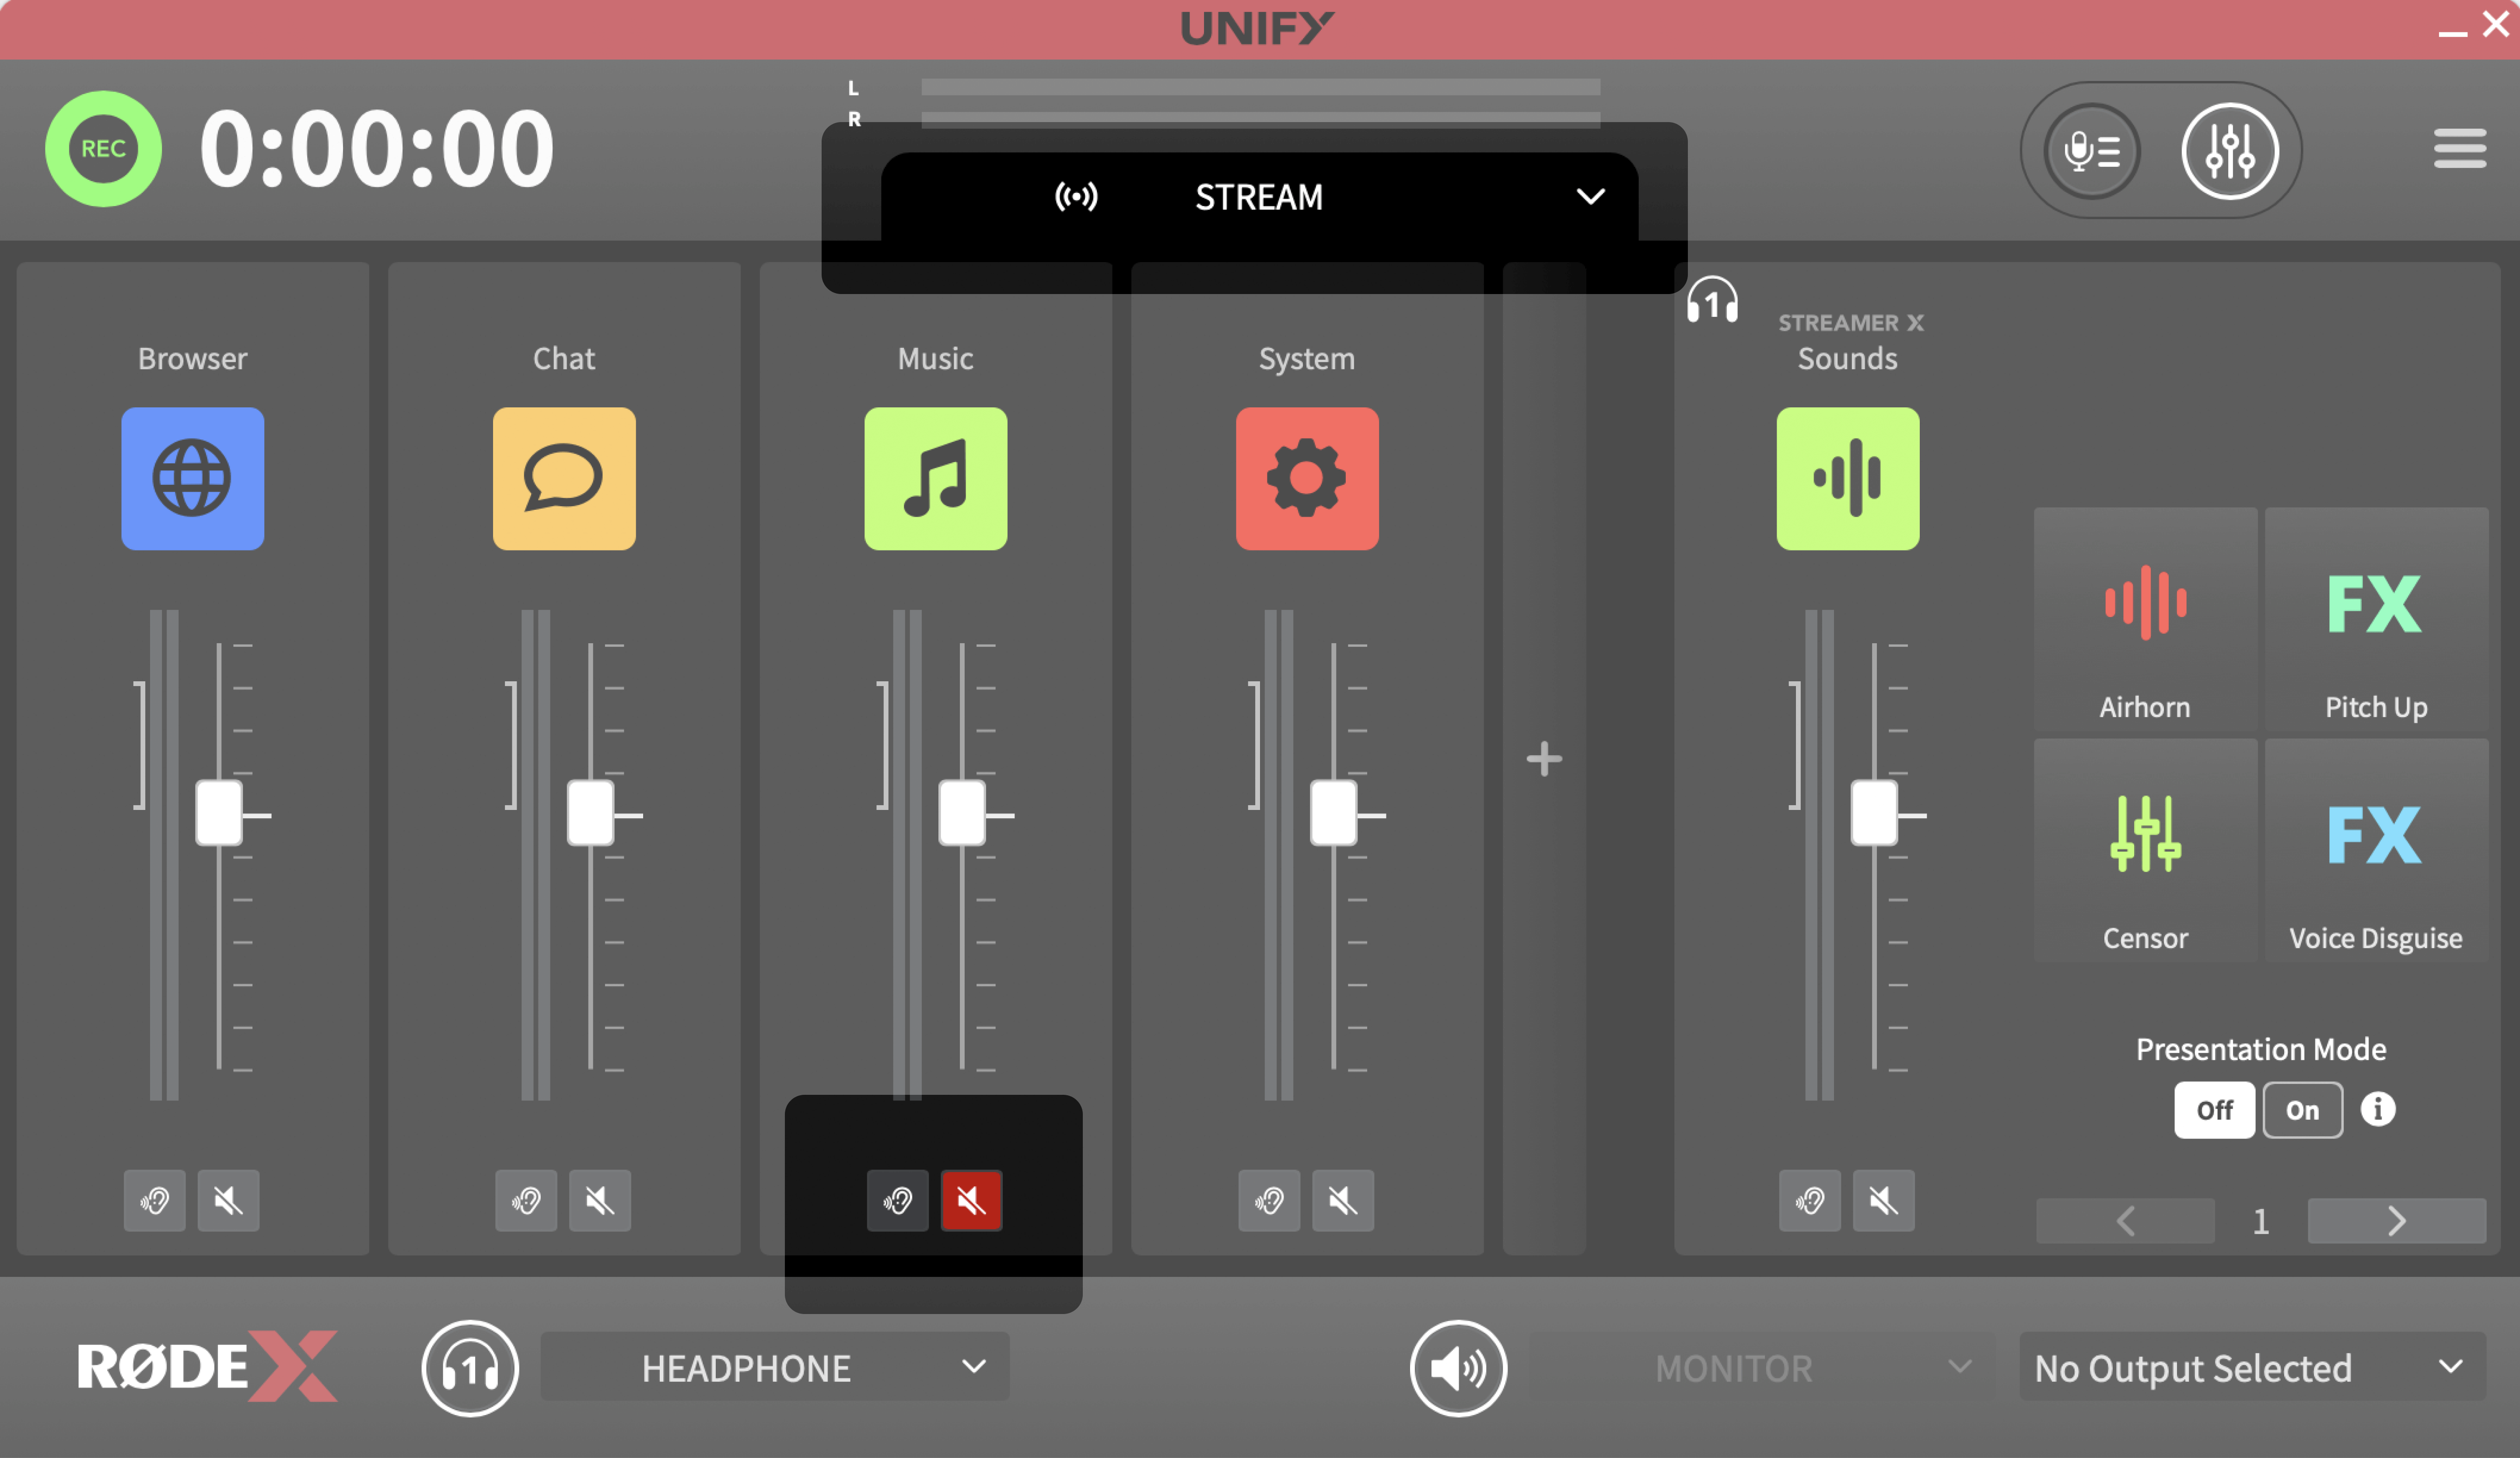
Task: Open the HEADPHONE output dropdown
Action: (775, 1367)
